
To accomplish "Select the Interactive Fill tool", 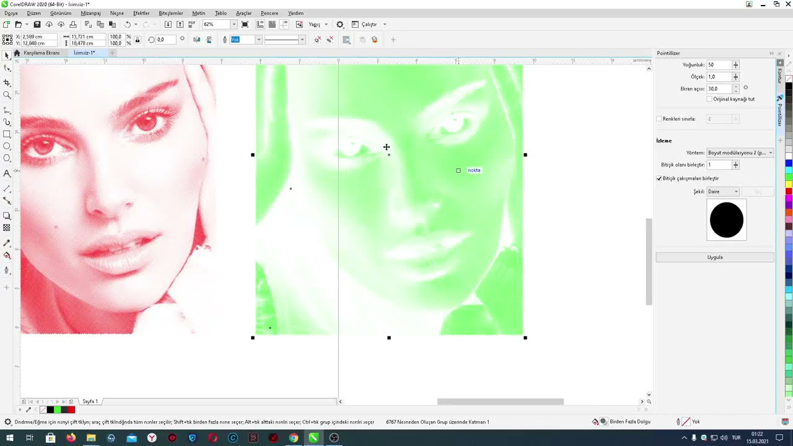I will (x=7, y=255).
